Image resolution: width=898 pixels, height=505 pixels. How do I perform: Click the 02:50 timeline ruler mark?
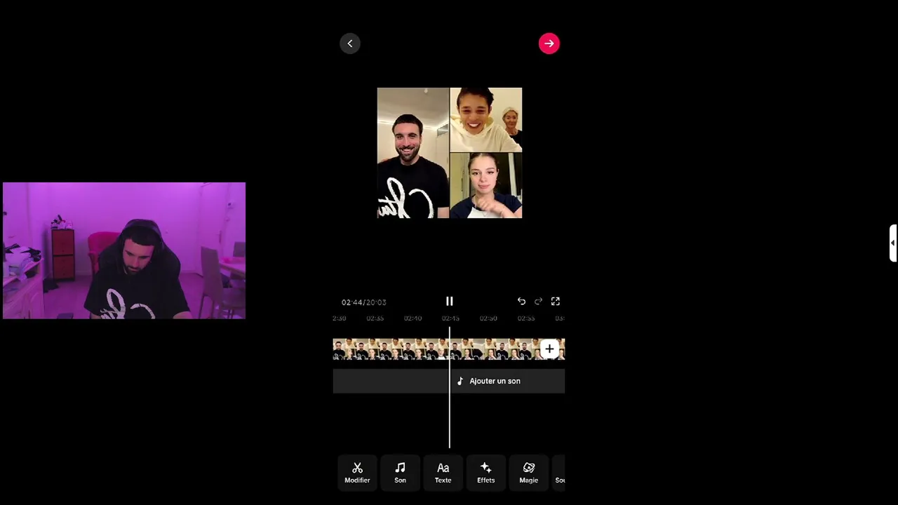(488, 318)
